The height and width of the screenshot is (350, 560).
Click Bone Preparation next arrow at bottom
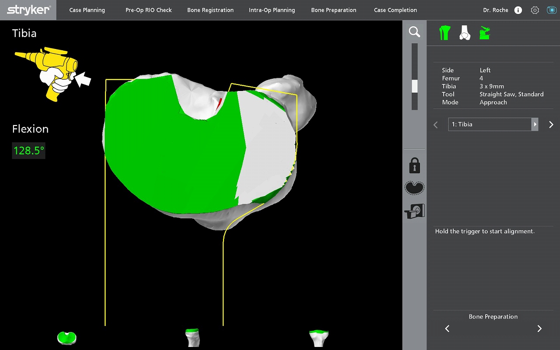[539, 329]
